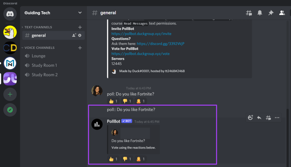Viewport: 291px width, 167px height.
Task: Click thumbs up reaction on PollBot message
Action: click(x=113, y=159)
